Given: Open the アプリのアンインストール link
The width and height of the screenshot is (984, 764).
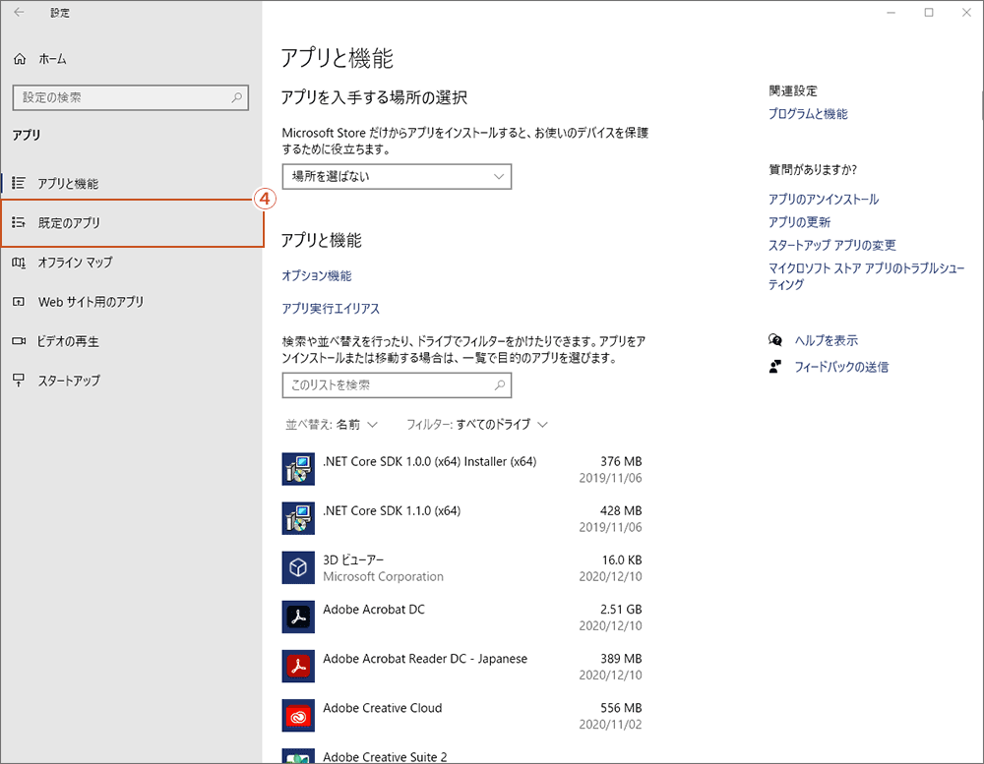Looking at the screenshot, I should [824, 200].
